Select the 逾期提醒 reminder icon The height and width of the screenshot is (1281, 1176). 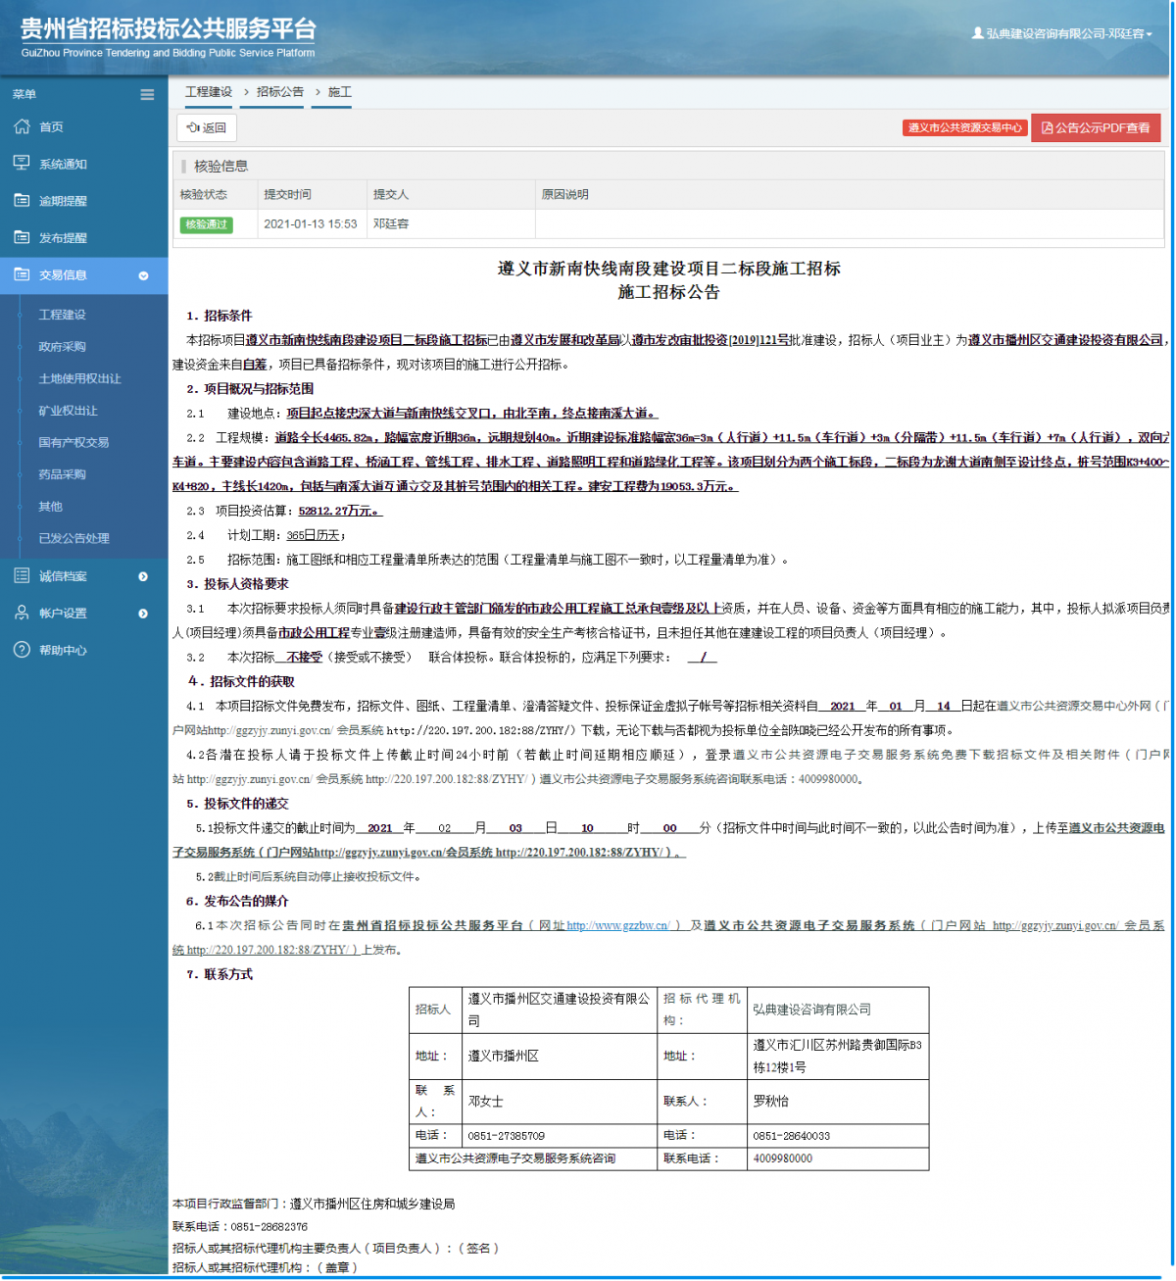pos(20,200)
